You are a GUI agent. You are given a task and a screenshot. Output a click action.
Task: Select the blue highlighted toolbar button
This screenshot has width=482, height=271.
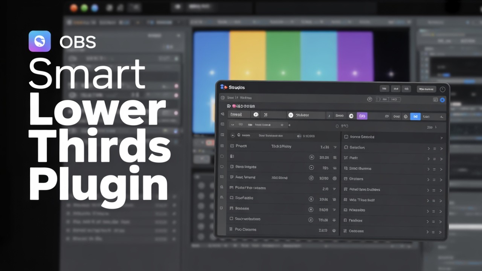(415, 117)
